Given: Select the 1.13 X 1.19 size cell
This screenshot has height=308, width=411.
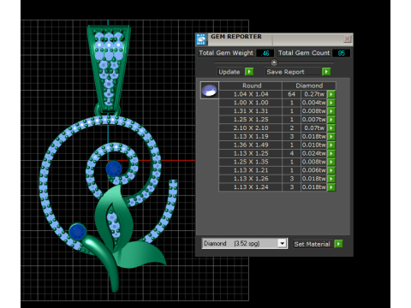Looking at the screenshot, I should coord(251,136).
